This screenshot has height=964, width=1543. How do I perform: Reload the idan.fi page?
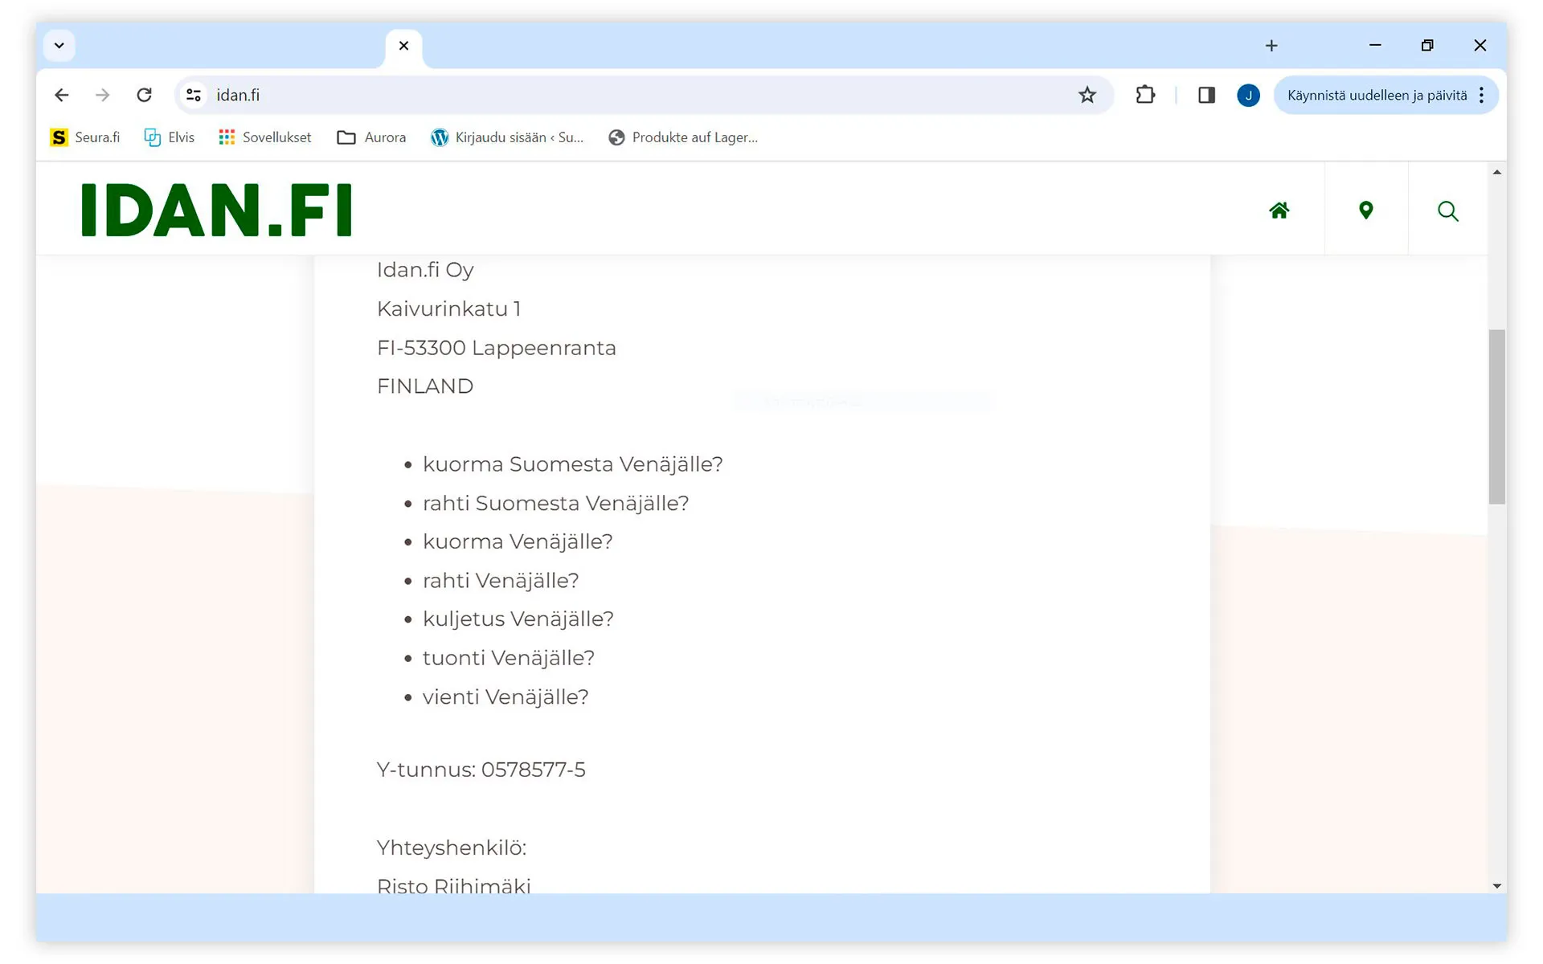[x=144, y=95]
